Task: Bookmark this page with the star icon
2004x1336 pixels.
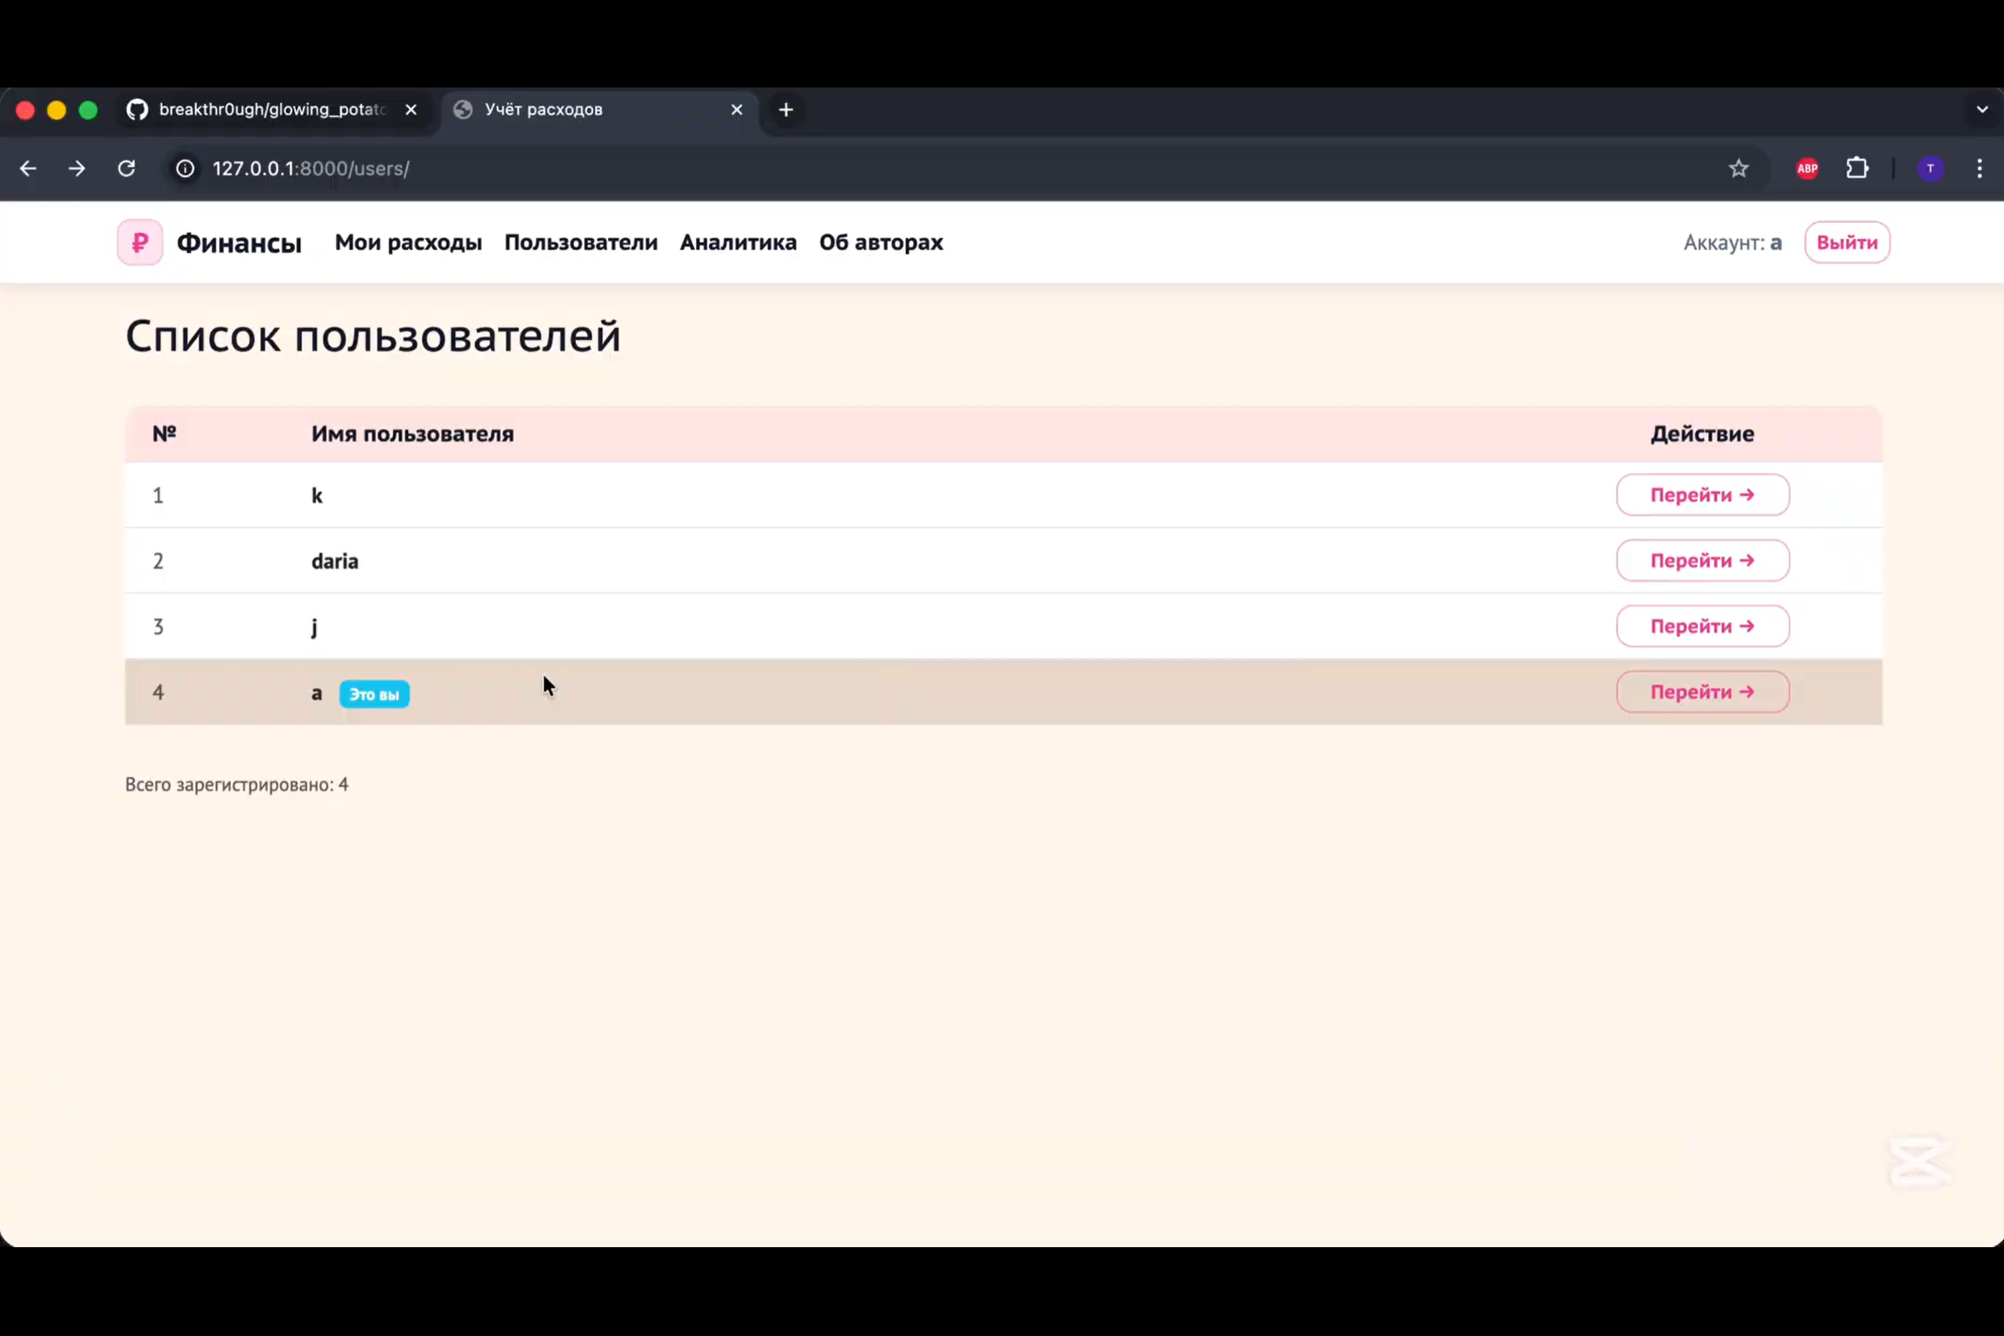Action: 1738,169
